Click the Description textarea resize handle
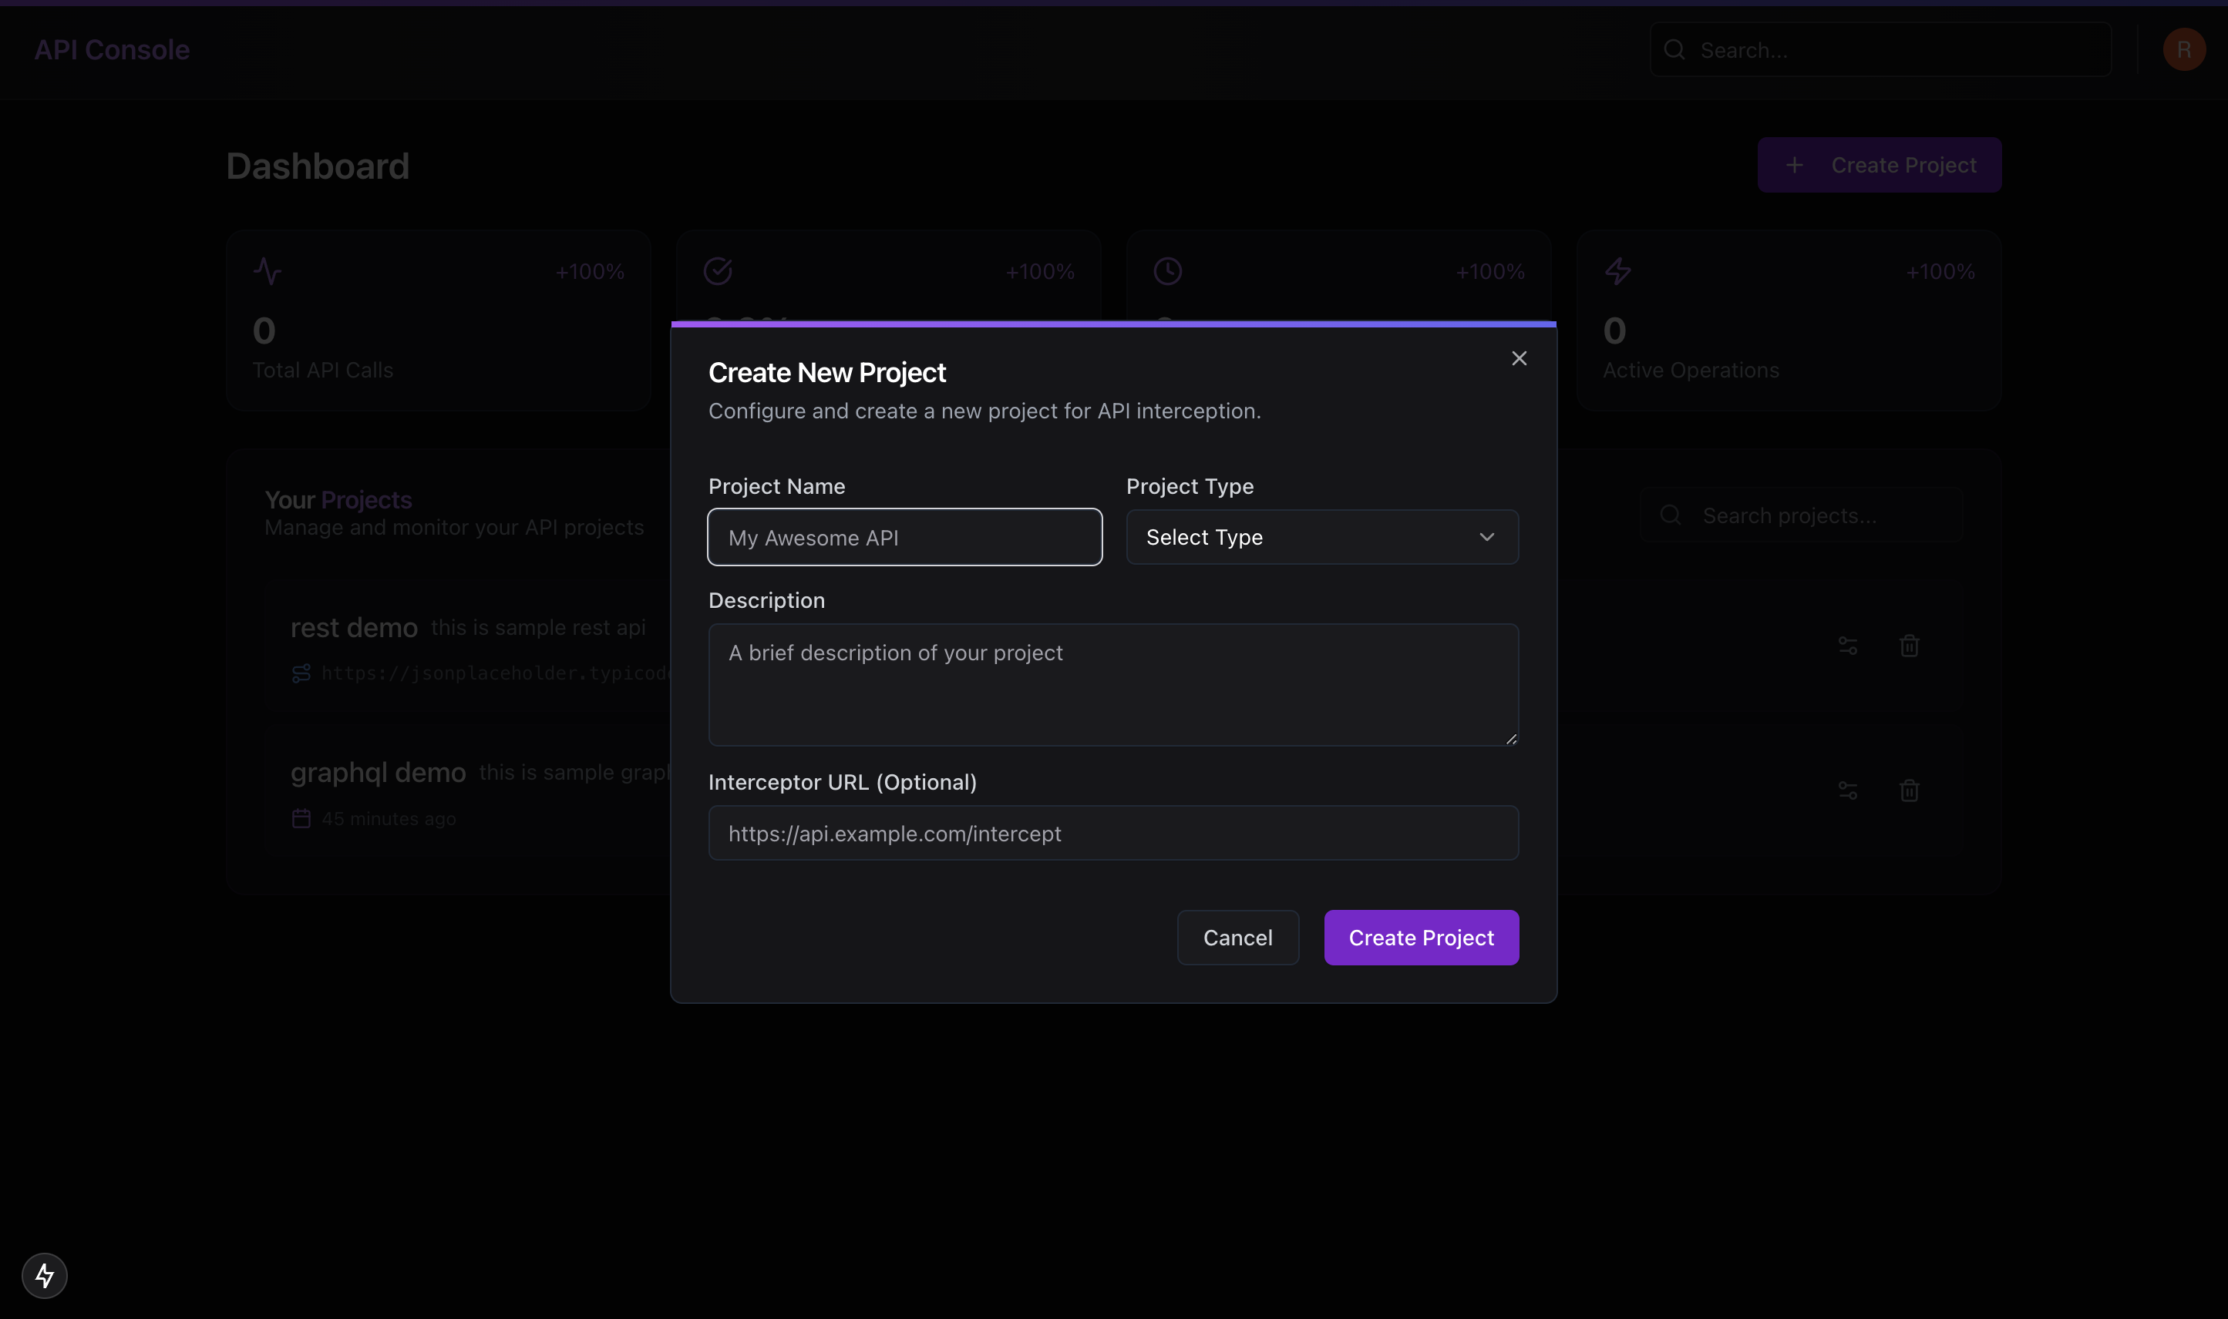This screenshot has width=2228, height=1319. point(1510,738)
